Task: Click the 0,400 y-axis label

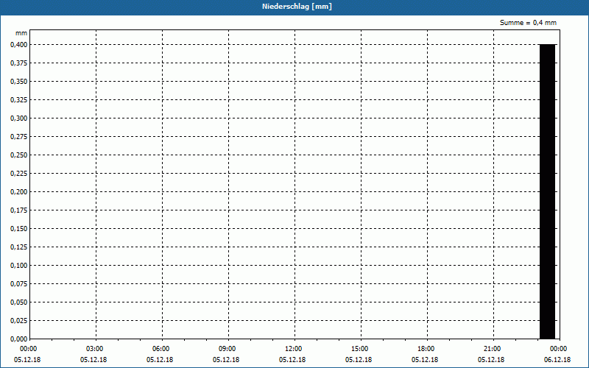Action: point(19,45)
